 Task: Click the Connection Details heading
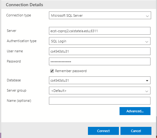coord(24,5)
